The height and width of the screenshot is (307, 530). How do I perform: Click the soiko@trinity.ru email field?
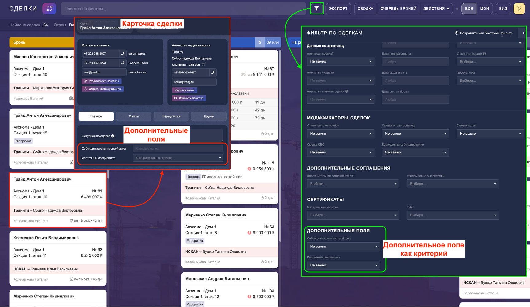tap(194, 82)
